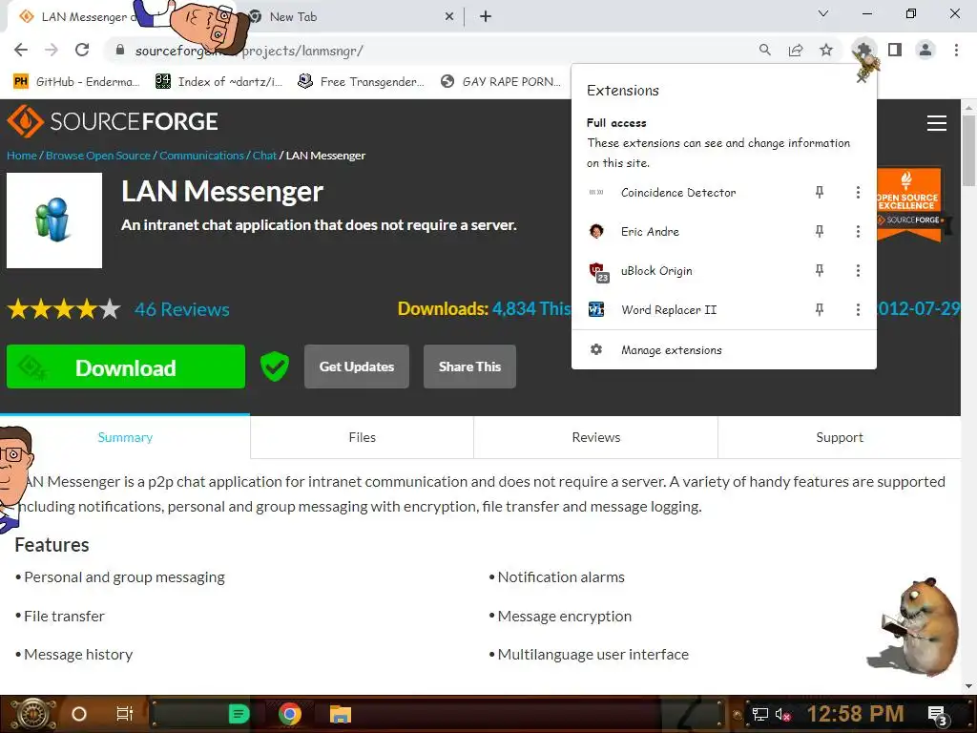Switch to the Reviews tab
The height and width of the screenshot is (733, 977).
595,437
